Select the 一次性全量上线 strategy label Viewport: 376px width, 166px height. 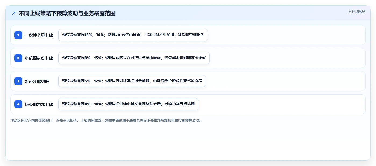pyautogui.click(x=39, y=35)
